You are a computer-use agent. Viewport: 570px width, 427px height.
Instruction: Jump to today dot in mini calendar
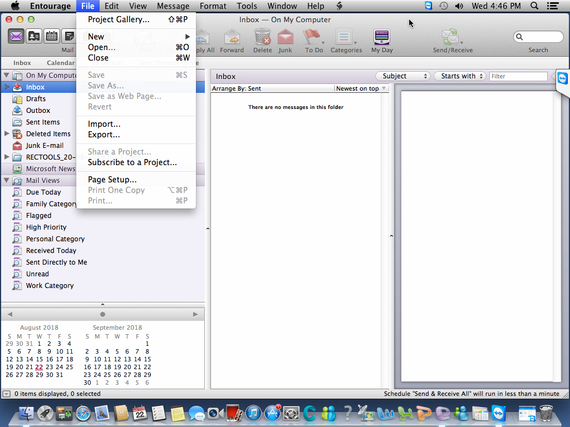102,314
